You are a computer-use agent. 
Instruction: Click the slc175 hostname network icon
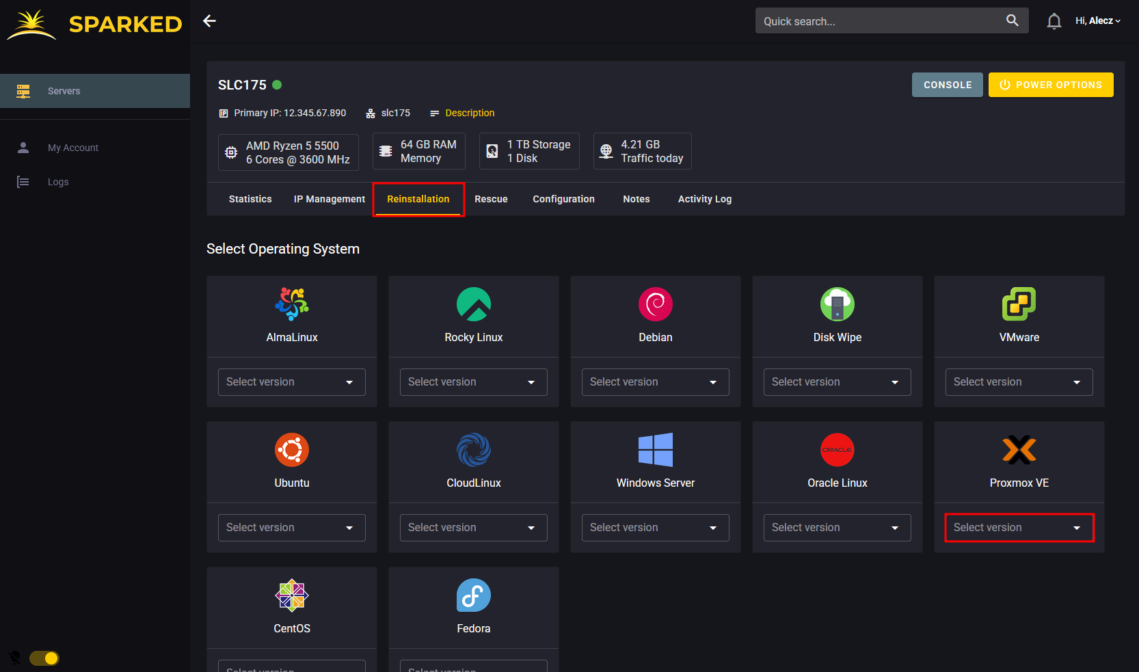tap(371, 113)
